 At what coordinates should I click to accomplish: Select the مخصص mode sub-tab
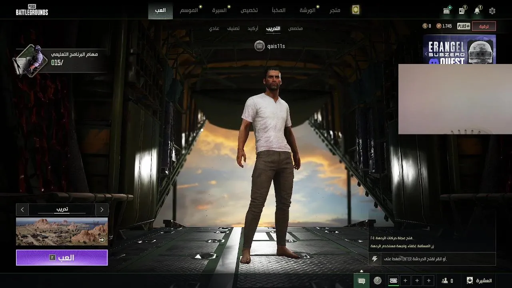tap(295, 28)
